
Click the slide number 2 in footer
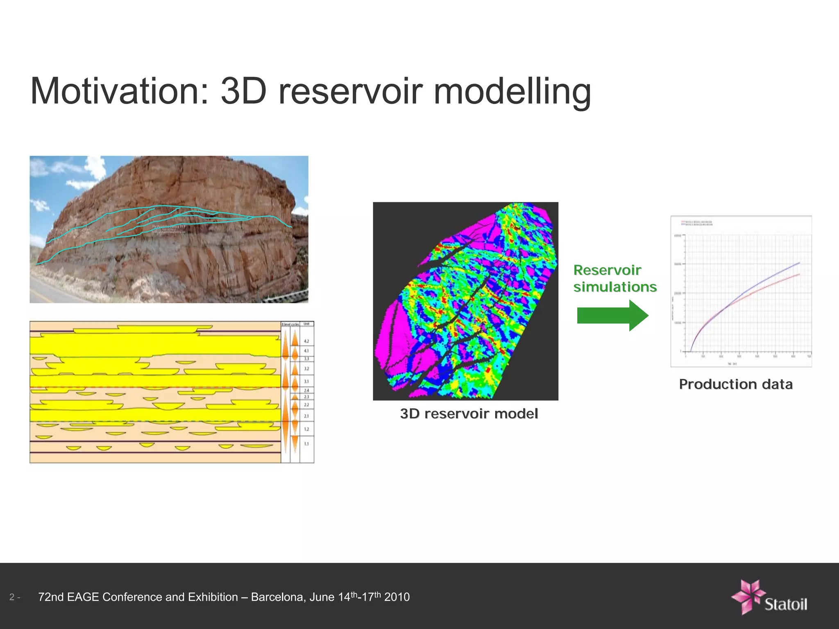(x=12, y=597)
